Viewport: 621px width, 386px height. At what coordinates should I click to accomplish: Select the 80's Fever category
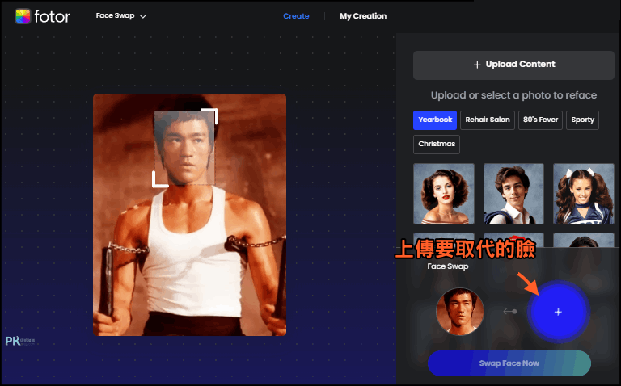[x=540, y=120]
